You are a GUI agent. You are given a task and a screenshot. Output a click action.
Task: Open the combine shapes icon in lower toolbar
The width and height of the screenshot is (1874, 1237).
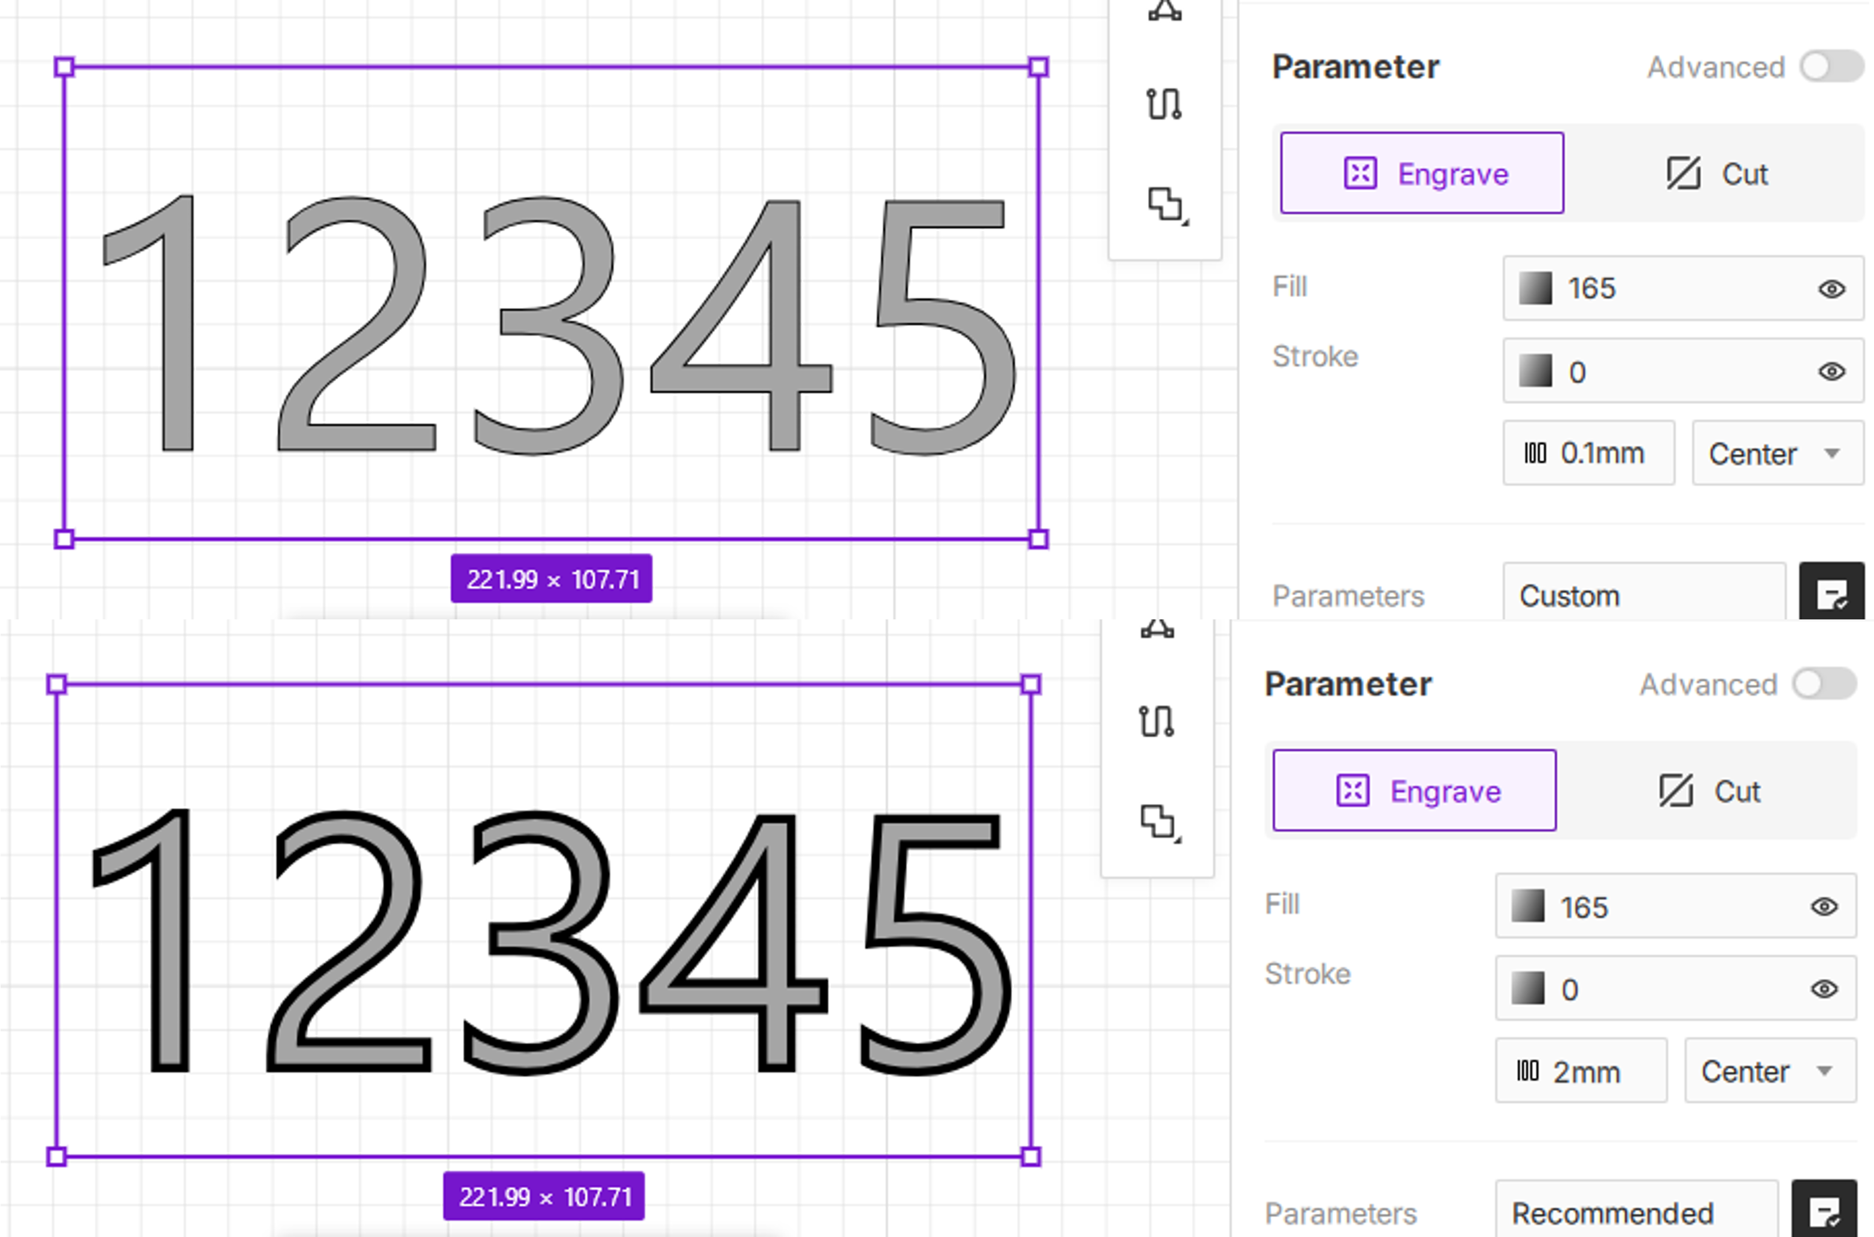[1158, 821]
